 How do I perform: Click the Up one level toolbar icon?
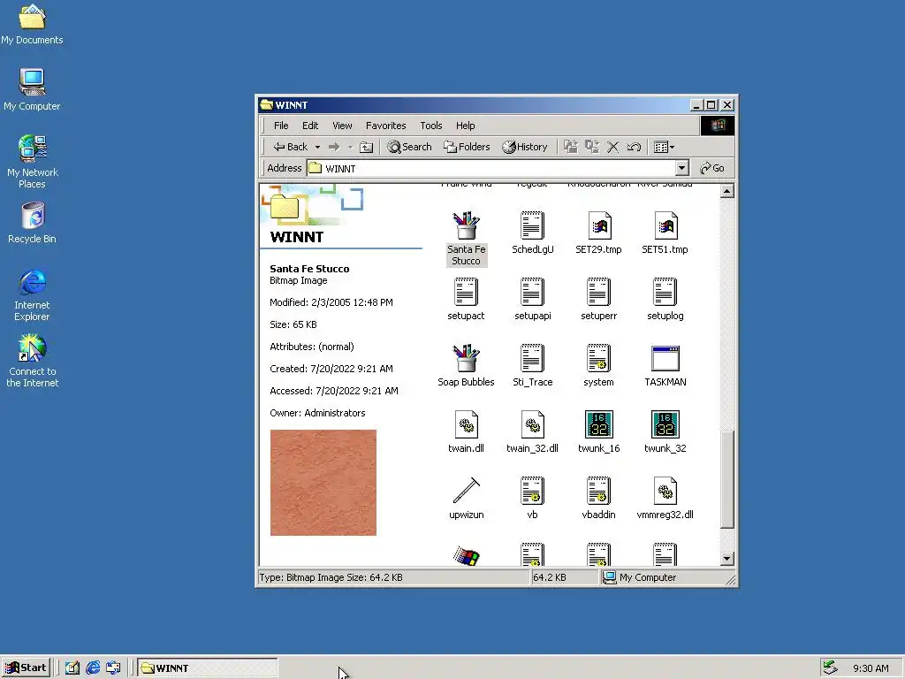pyautogui.click(x=366, y=148)
